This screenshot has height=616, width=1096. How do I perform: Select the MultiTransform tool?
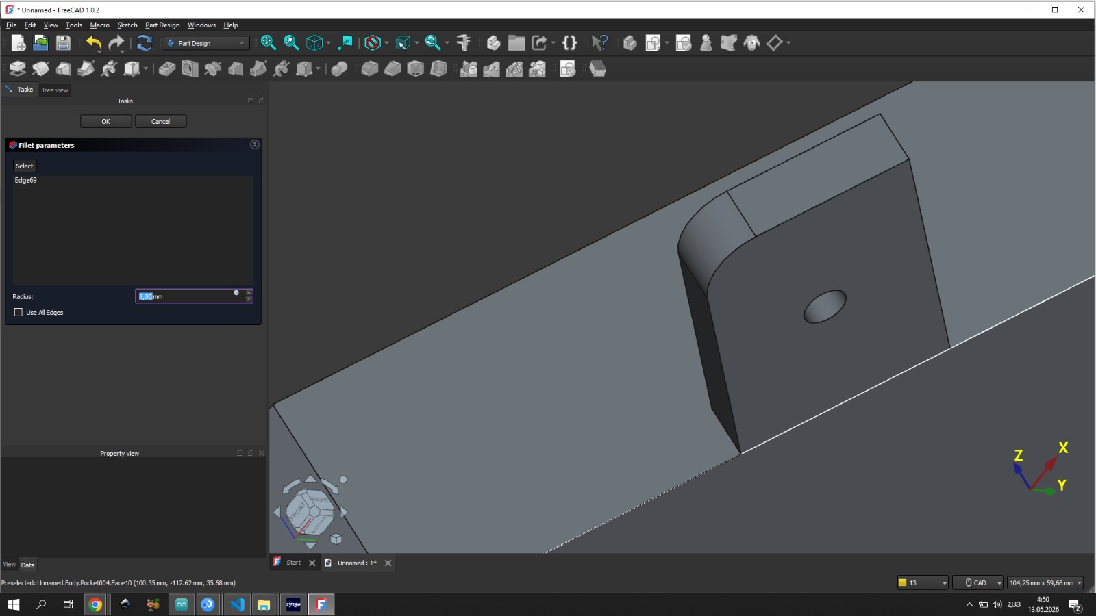(538, 68)
